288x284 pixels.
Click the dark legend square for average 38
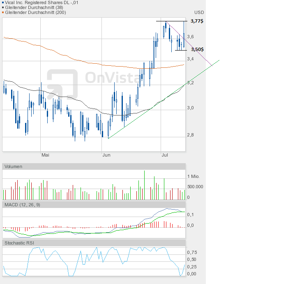pos(3,7)
